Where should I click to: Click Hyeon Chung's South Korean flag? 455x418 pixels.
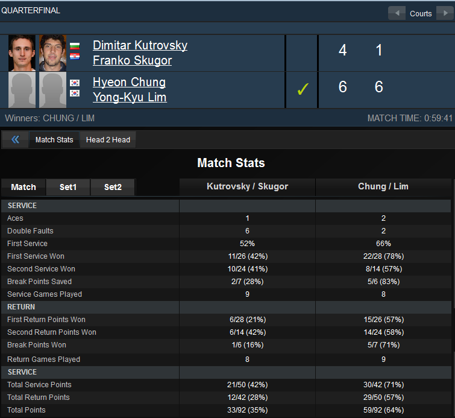pyautogui.click(x=75, y=83)
